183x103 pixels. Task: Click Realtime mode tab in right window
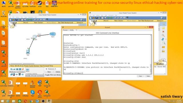pyautogui.click(x=160, y=64)
